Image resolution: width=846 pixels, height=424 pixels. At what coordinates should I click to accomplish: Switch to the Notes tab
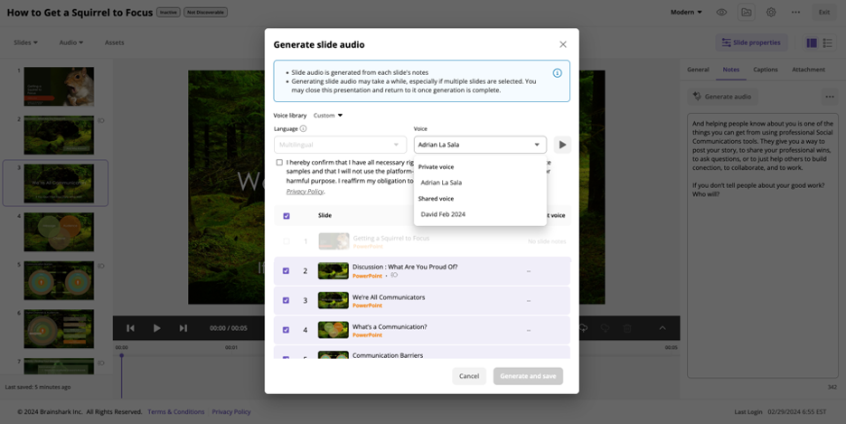tap(731, 70)
